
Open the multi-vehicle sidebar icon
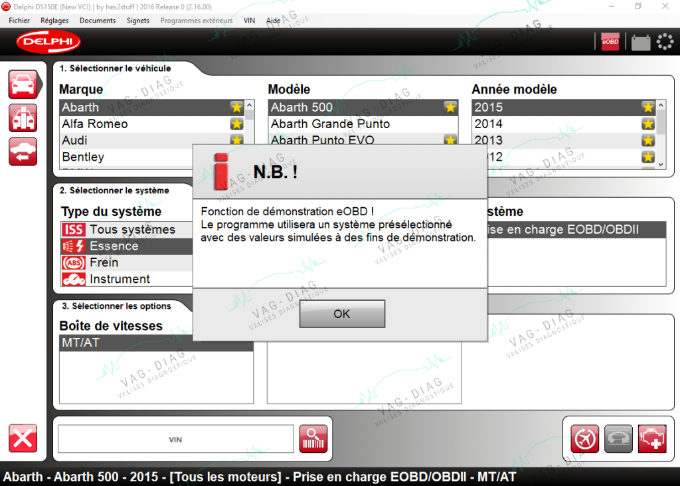point(23,118)
